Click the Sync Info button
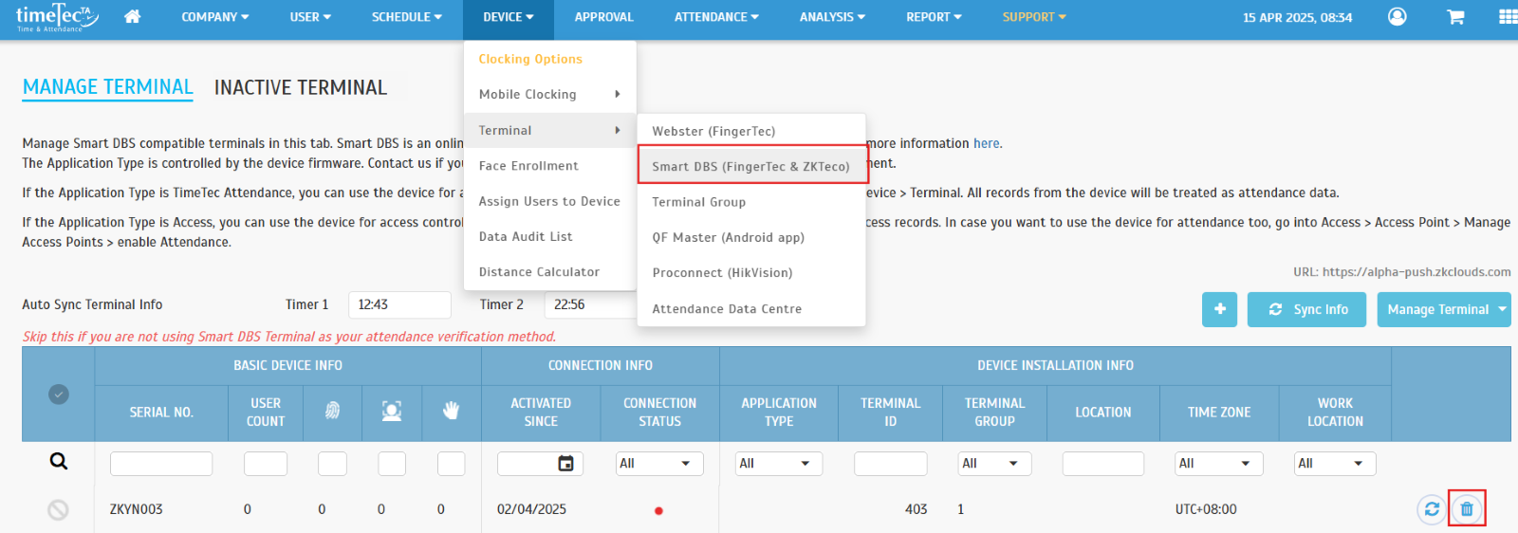The width and height of the screenshot is (1518, 533). pyautogui.click(x=1307, y=309)
